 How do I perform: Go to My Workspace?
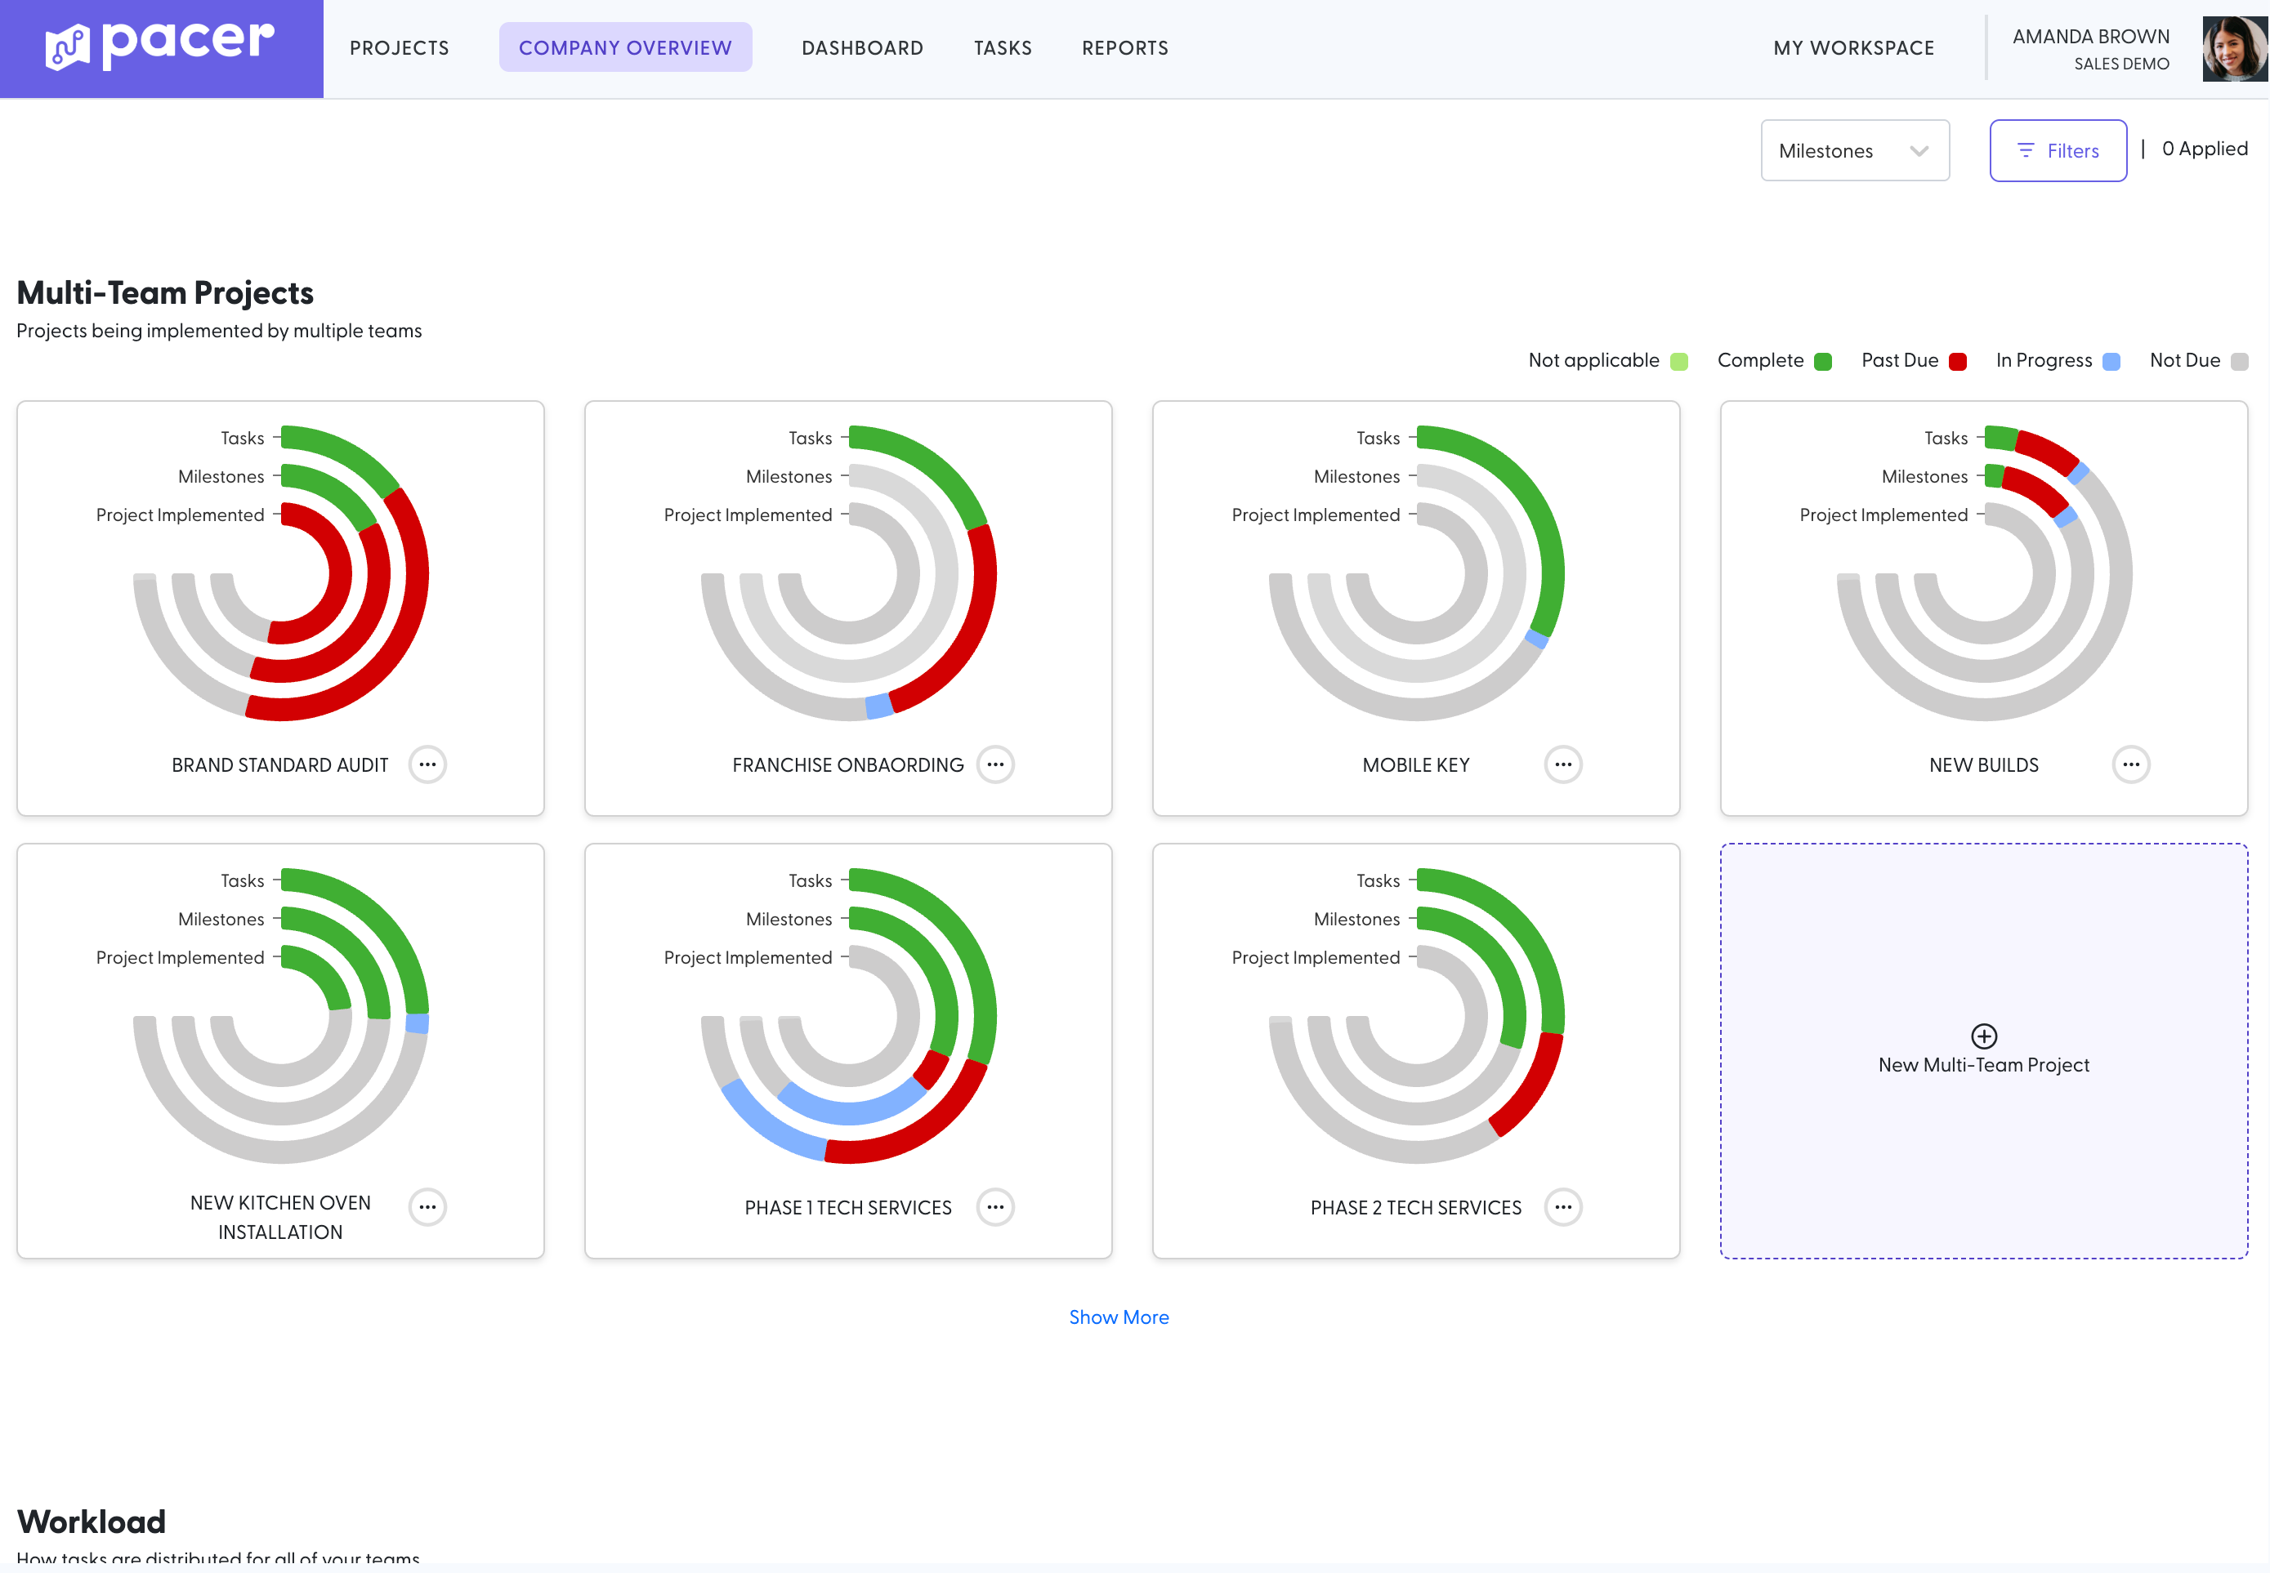coord(1854,47)
